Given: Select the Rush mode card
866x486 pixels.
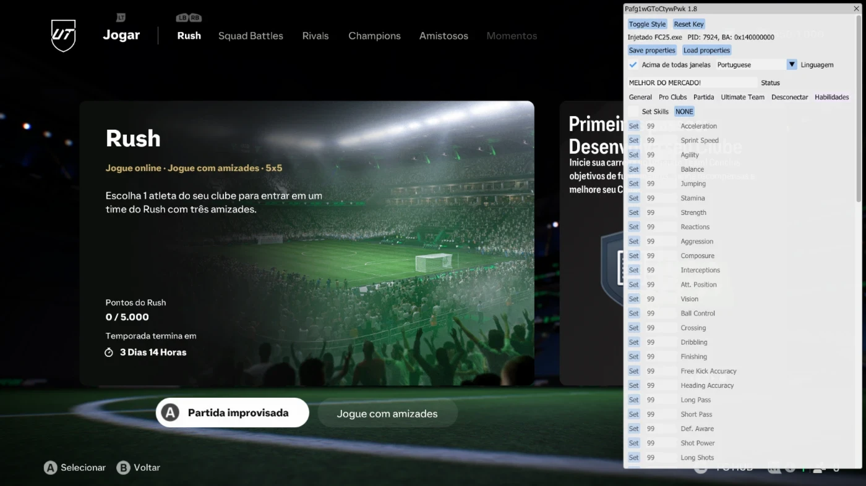Looking at the screenshot, I should coord(307,243).
